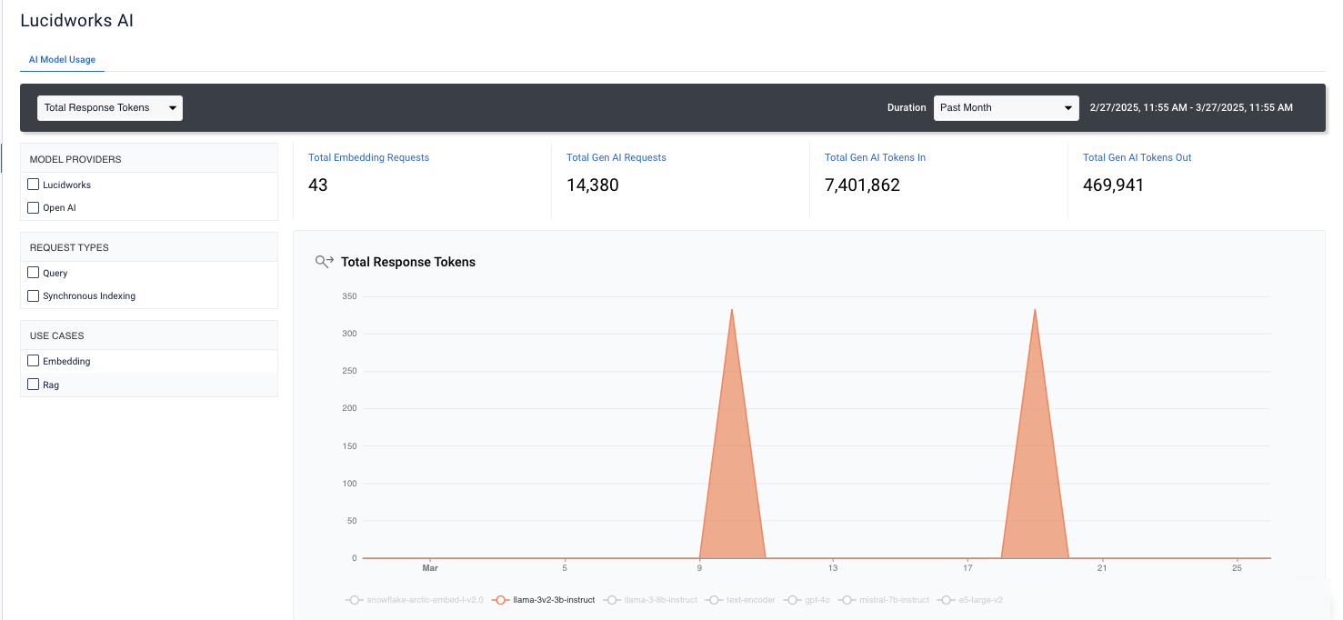Check the Query request type checkbox
This screenshot has width=1343, height=620.
(x=34, y=273)
